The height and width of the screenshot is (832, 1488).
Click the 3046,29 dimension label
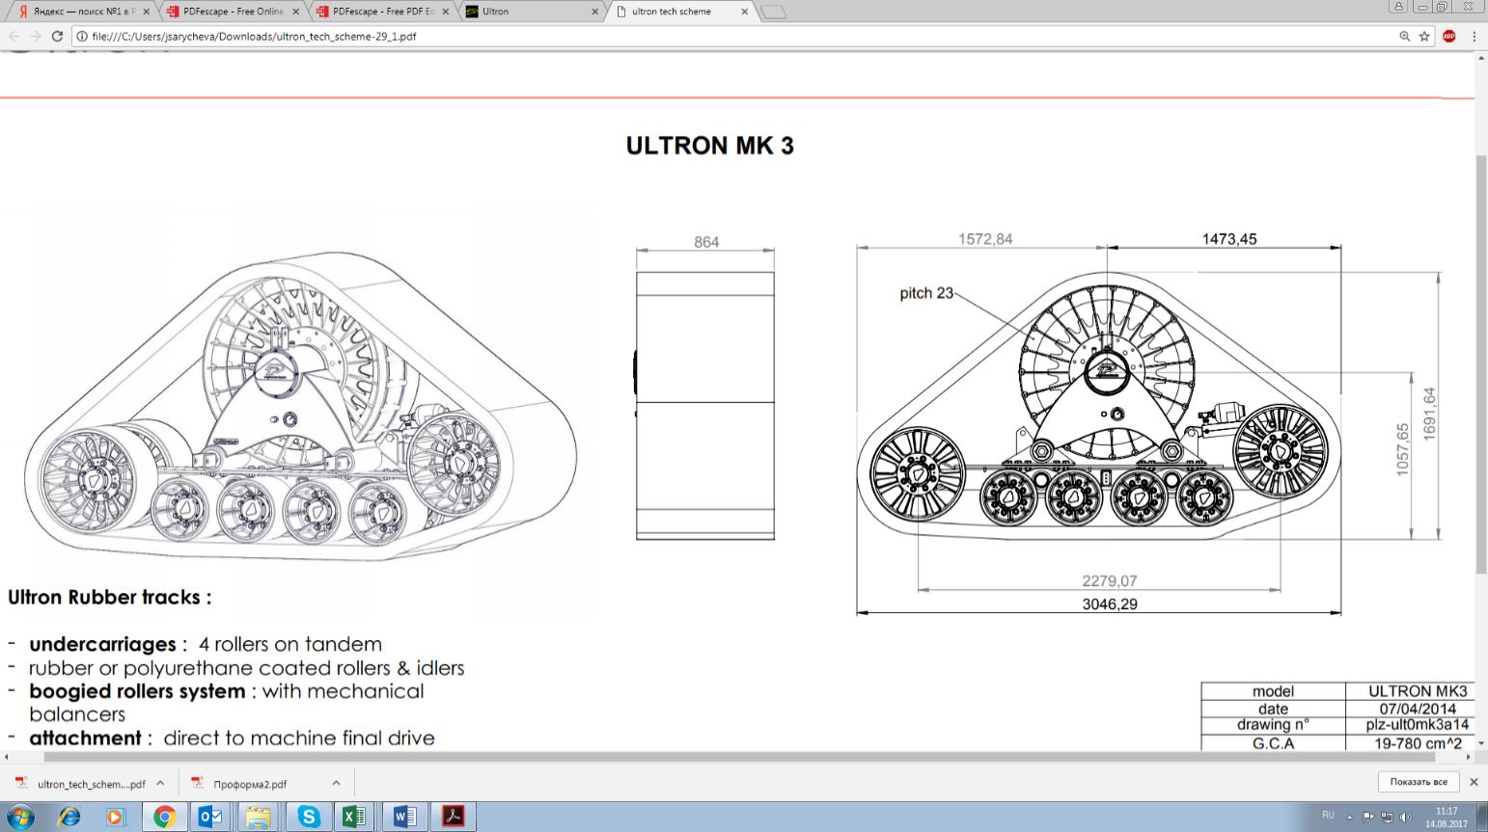coord(1110,604)
